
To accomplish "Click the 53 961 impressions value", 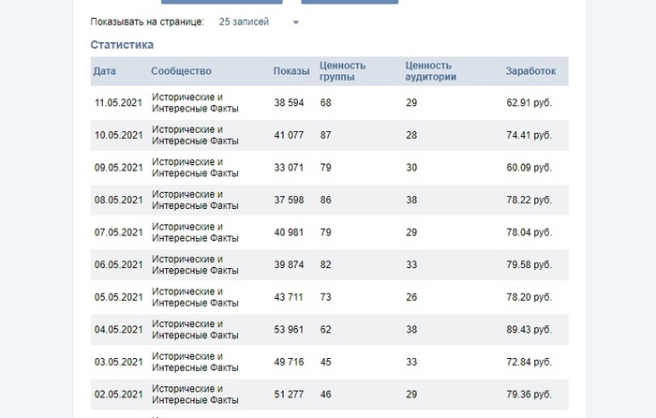I will [x=291, y=330].
